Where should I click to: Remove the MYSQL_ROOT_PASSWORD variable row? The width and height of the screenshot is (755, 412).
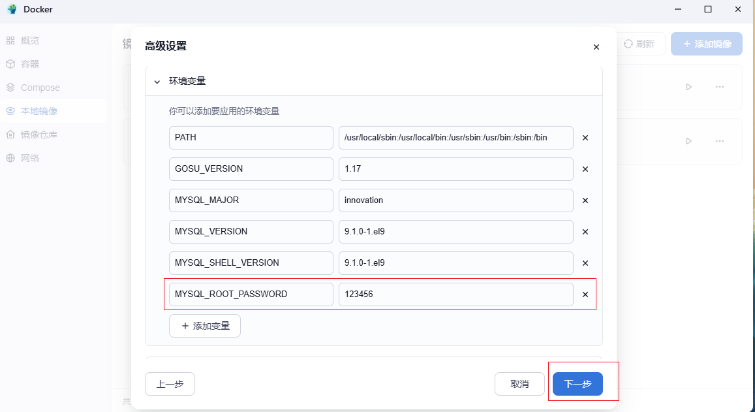tap(585, 294)
